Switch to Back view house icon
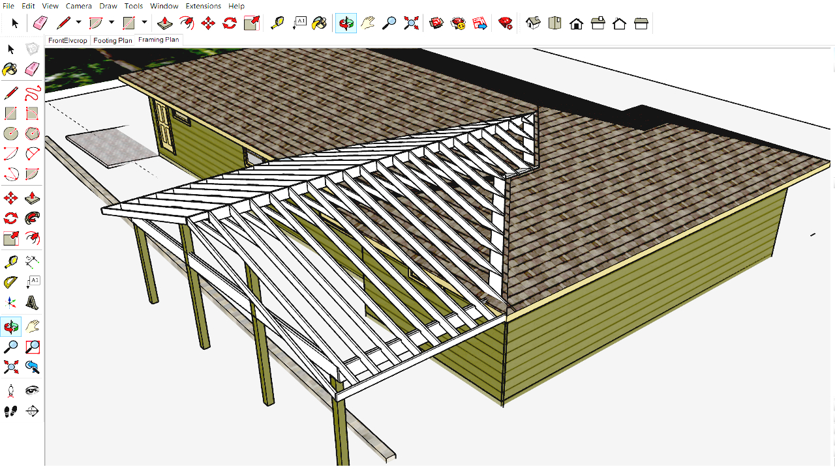Image resolution: width=835 pixels, height=469 pixels. pos(619,23)
